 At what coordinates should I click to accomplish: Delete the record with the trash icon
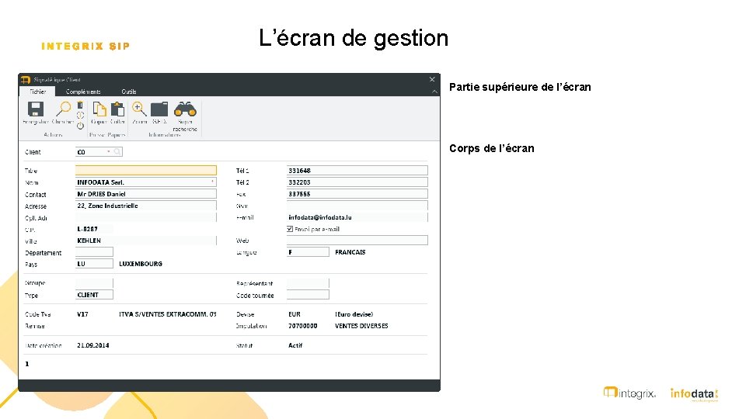(80, 106)
